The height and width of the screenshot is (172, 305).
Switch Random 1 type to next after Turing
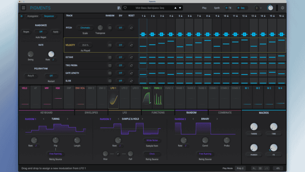click(x=68, y=119)
